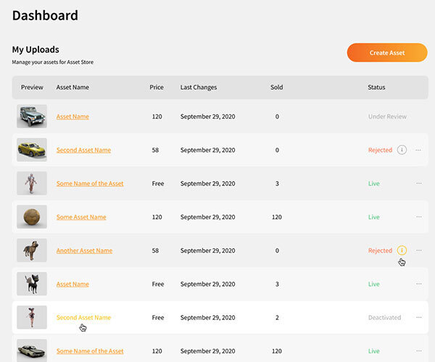Screen dimensions: 435x362
Task: Open the three-dot menu for Another Asset Name
Action: point(418,251)
